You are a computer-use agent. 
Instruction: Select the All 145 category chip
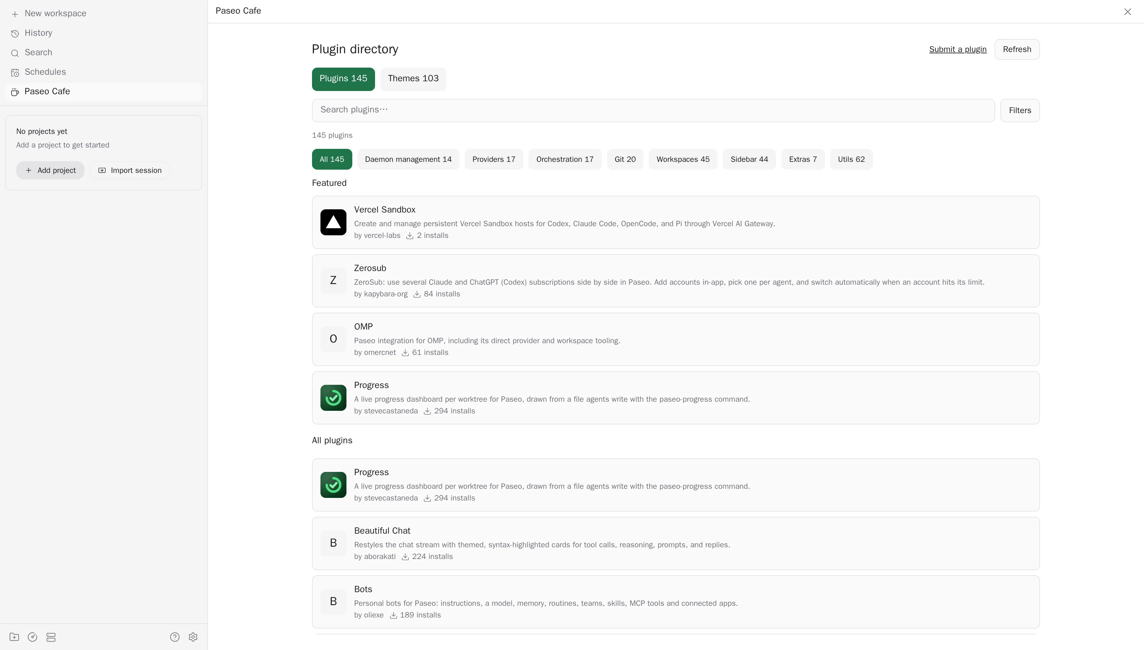331,159
